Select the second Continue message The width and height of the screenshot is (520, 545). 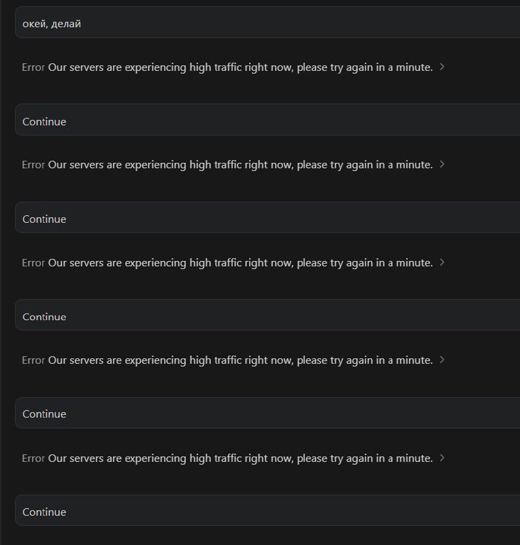pos(267,217)
